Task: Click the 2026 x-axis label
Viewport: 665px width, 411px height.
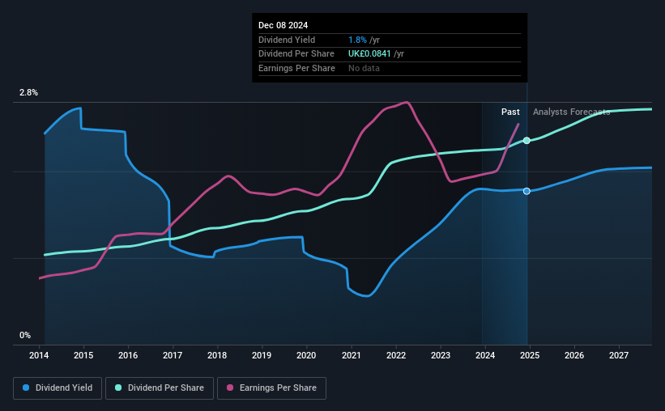Action: [x=573, y=355]
